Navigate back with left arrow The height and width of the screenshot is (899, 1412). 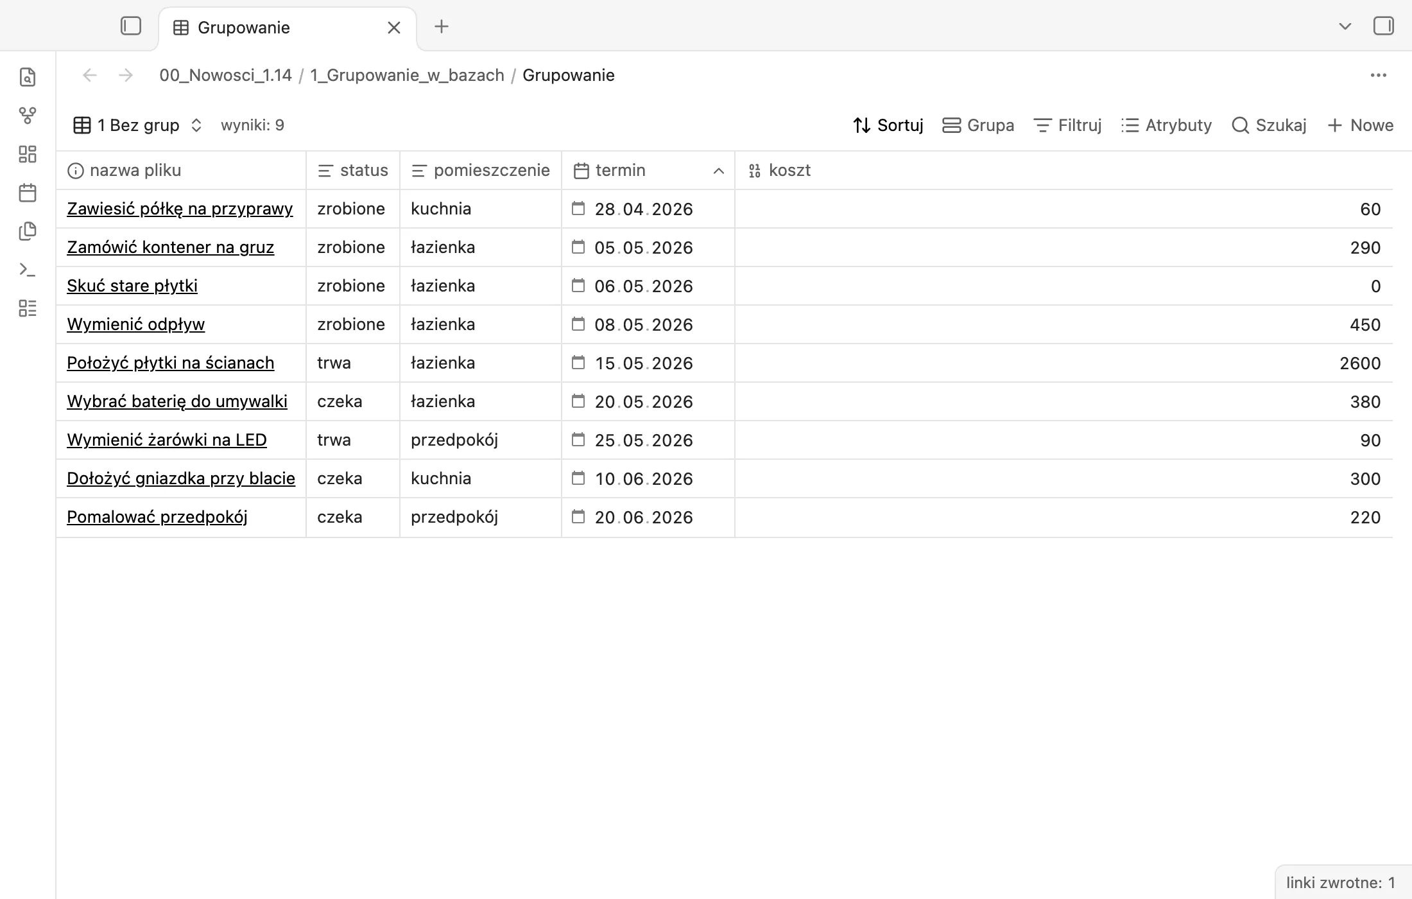tap(90, 75)
